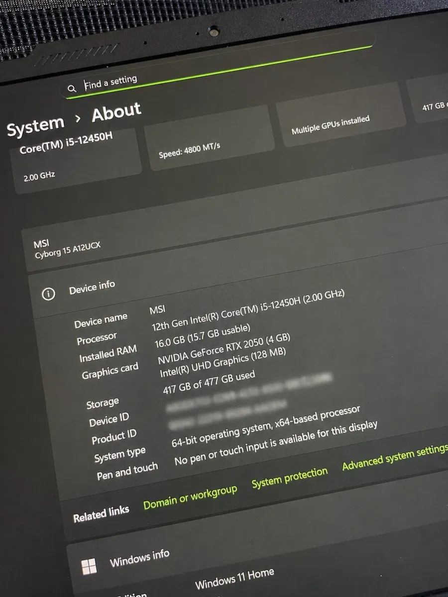
Task: Click the Device info circle icon
Action: click(48, 294)
